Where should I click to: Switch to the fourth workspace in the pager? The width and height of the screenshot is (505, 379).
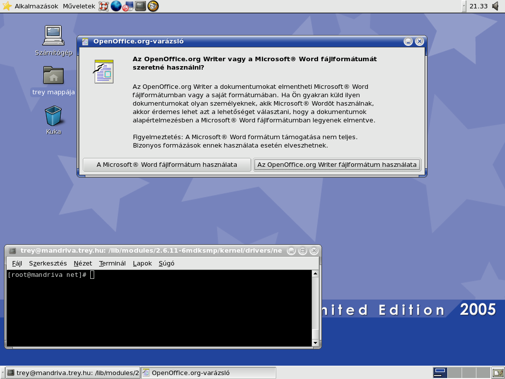coord(483,373)
